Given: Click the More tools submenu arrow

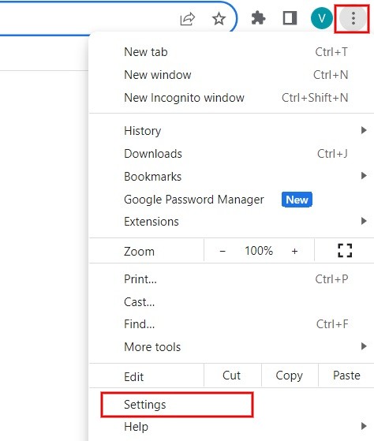Looking at the screenshot, I should pos(364,346).
